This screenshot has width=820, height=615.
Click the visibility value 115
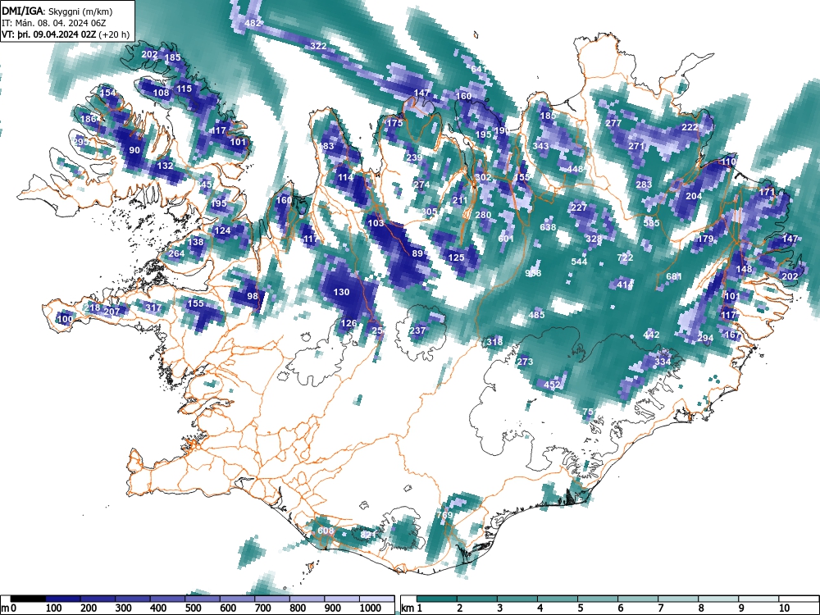click(184, 89)
